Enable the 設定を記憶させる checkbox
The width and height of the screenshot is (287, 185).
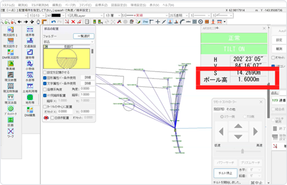coord(45,72)
